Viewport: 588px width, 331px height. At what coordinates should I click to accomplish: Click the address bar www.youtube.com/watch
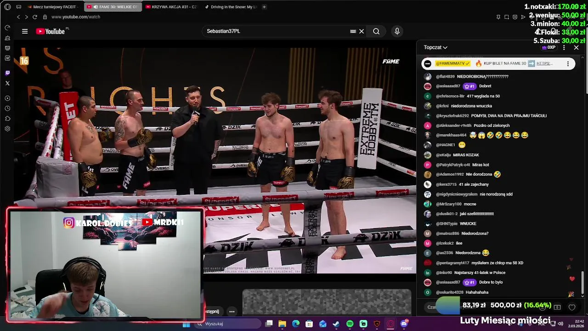click(x=76, y=17)
